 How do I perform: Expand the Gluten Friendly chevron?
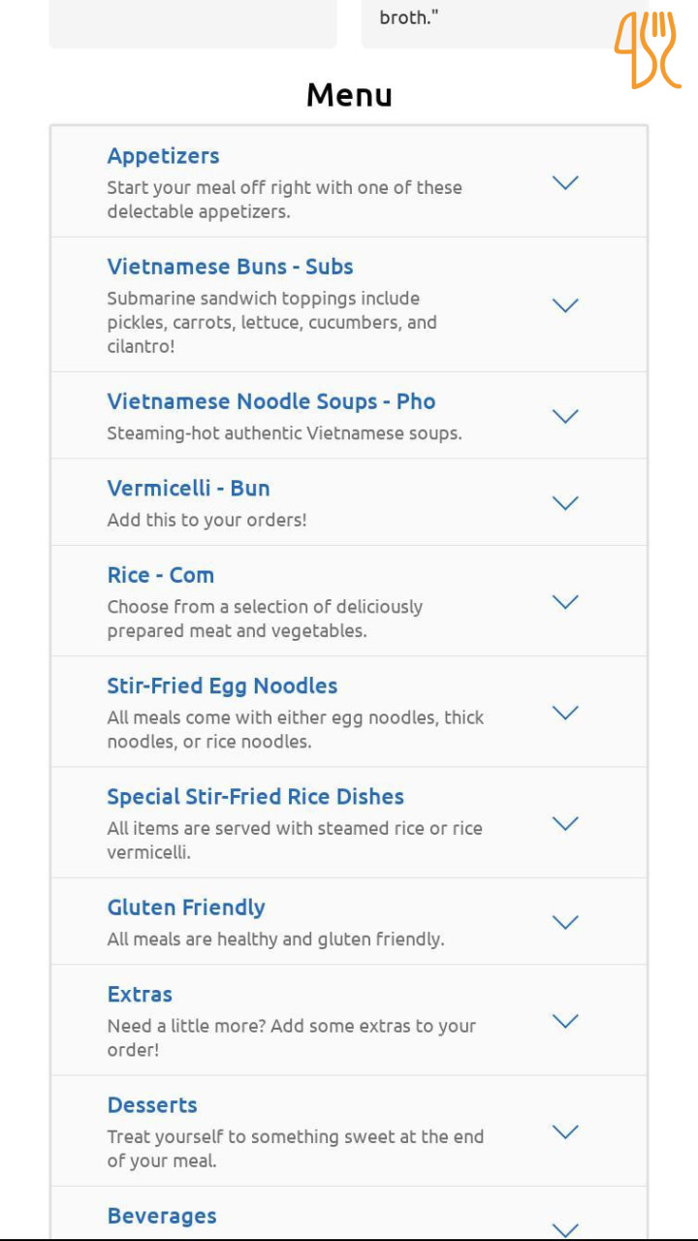(564, 922)
